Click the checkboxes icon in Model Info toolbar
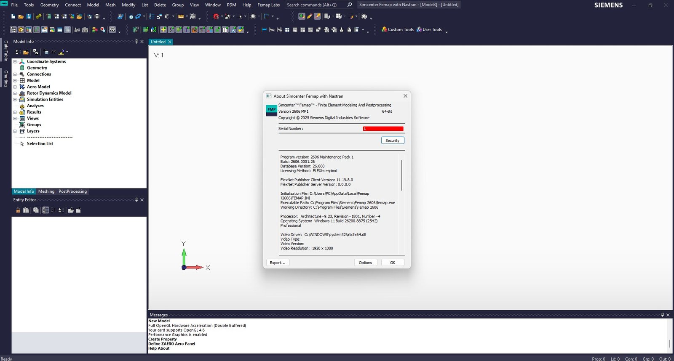Viewport: 674px width, 361px height. pos(36,52)
